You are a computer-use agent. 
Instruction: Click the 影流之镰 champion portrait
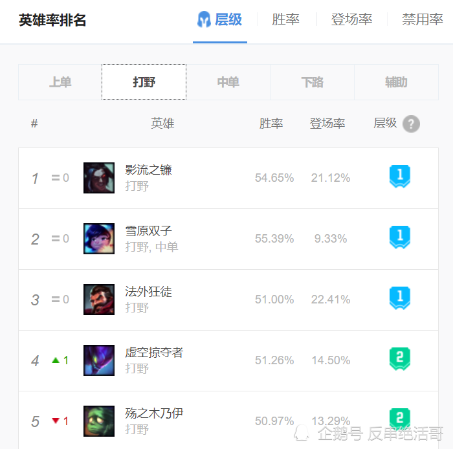click(x=99, y=178)
